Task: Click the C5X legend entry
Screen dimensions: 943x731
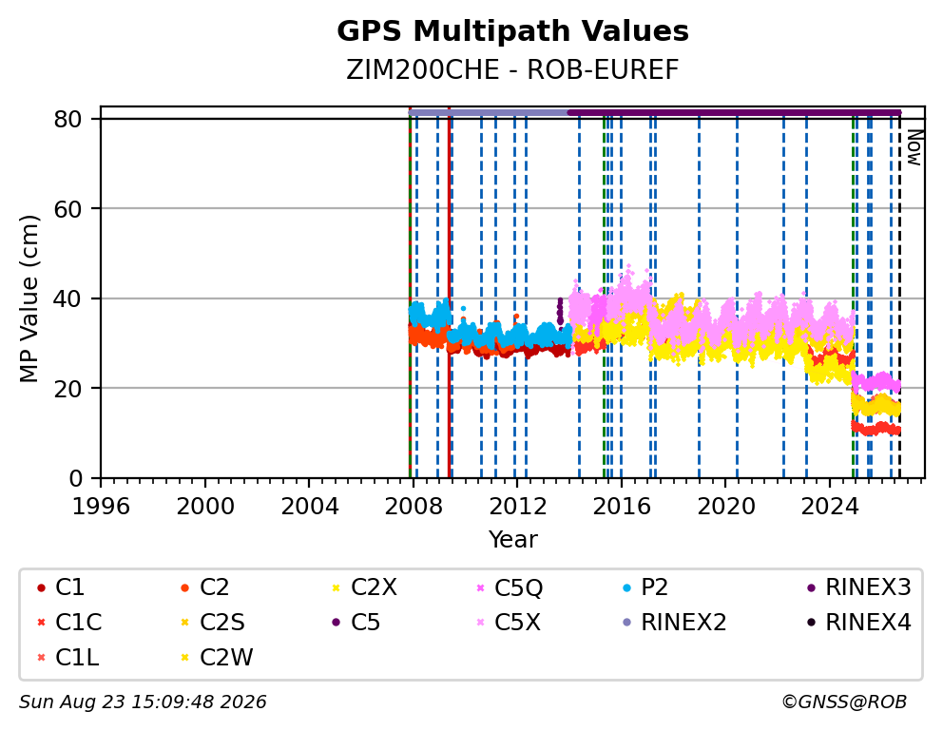Action: pos(509,623)
